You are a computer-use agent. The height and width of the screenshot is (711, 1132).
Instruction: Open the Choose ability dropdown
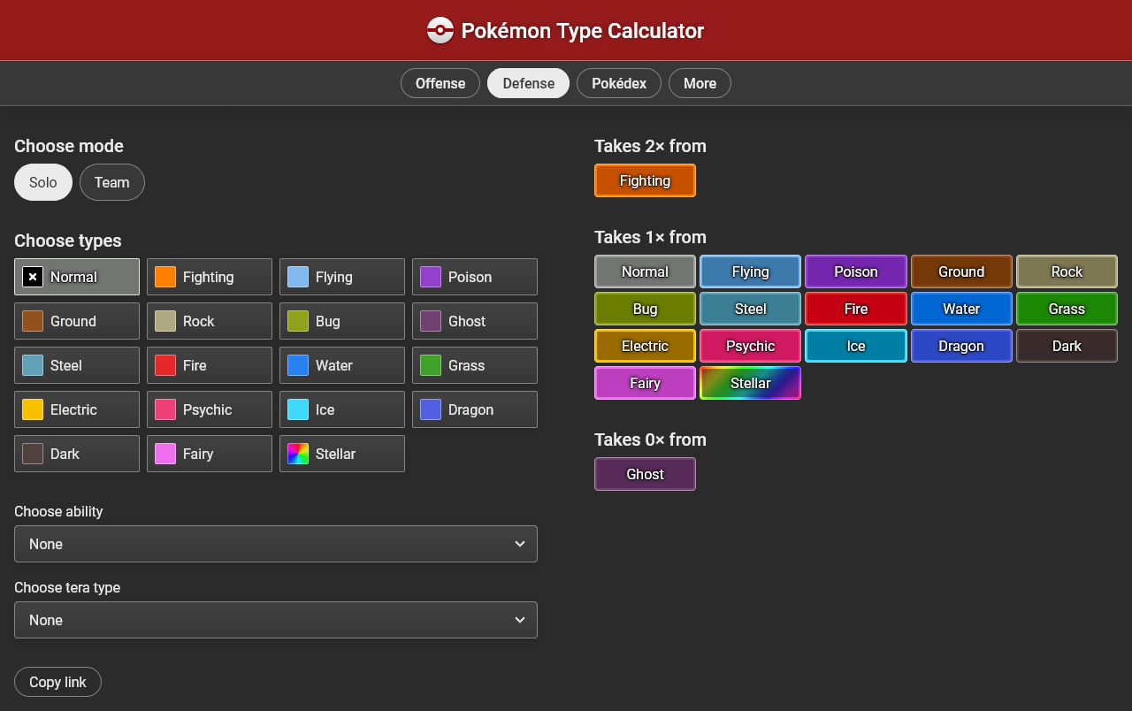click(276, 544)
